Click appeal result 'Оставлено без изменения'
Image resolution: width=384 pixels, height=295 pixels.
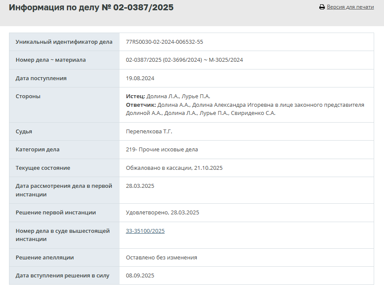[x=161, y=258]
